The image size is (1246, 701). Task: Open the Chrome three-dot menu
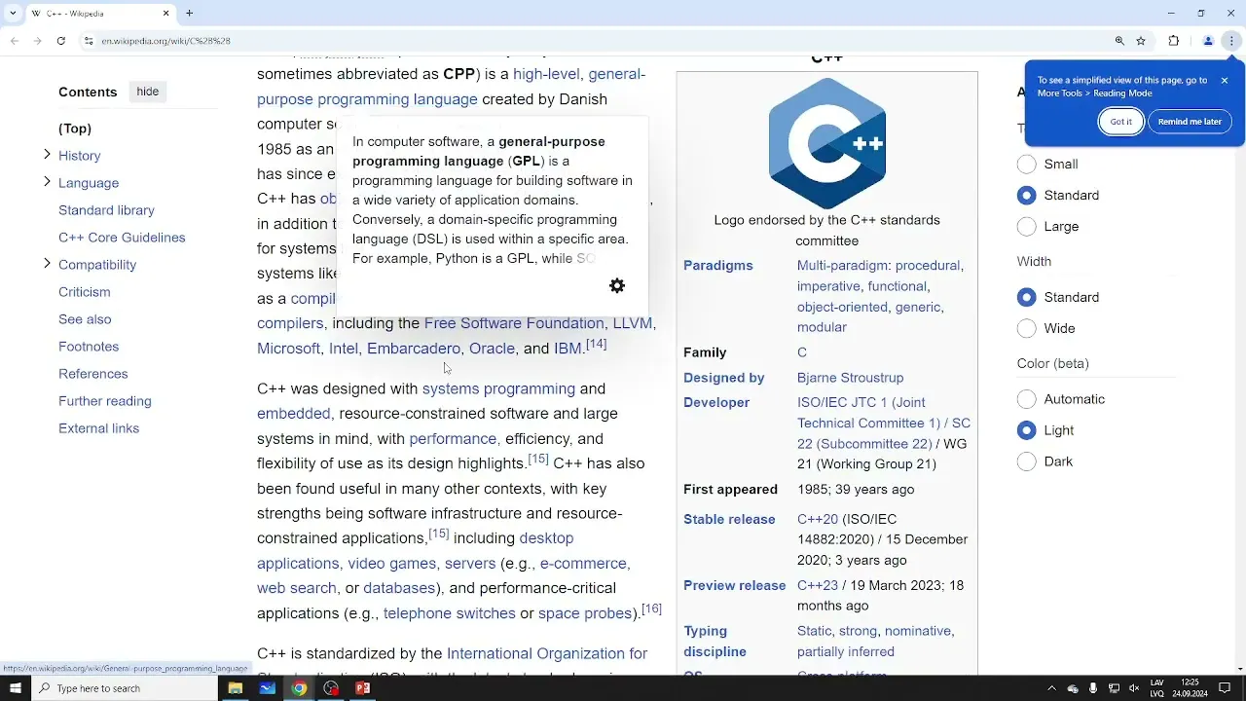(1232, 41)
